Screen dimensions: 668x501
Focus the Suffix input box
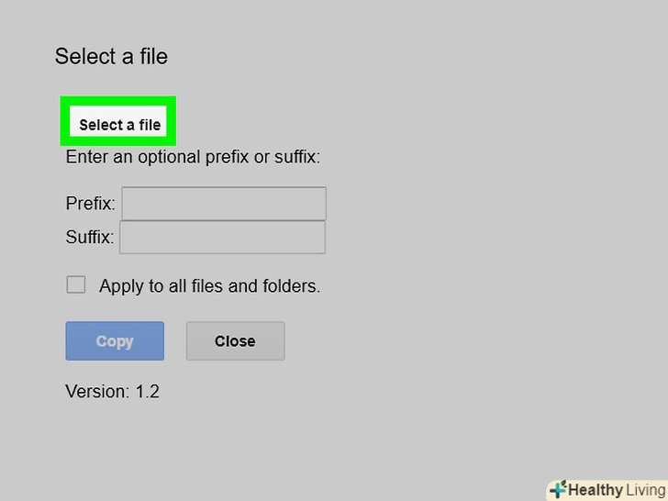coord(222,237)
